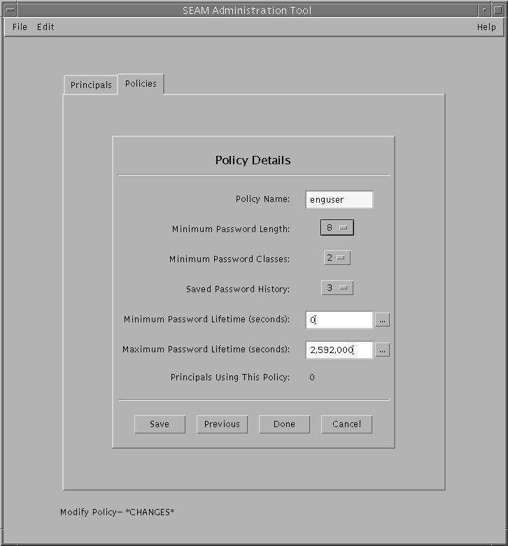Cancel the policy changes
This screenshot has width=508, height=546.
click(346, 424)
